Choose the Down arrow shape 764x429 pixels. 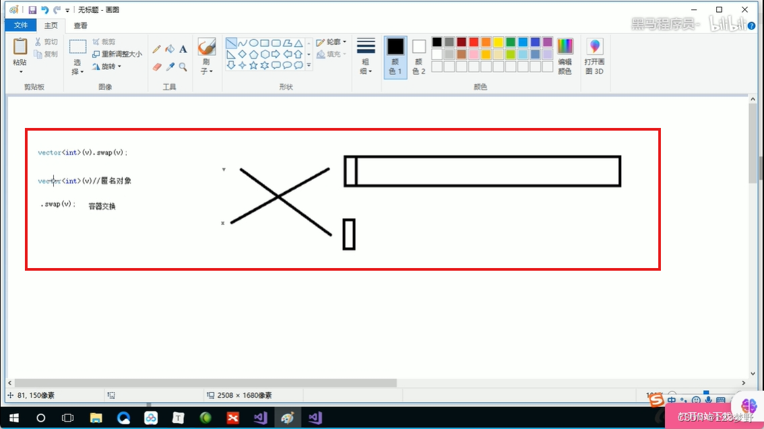[x=231, y=65]
